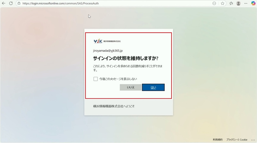Click the YJK company logo
This screenshot has width=257, height=143.
(x=98, y=41)
